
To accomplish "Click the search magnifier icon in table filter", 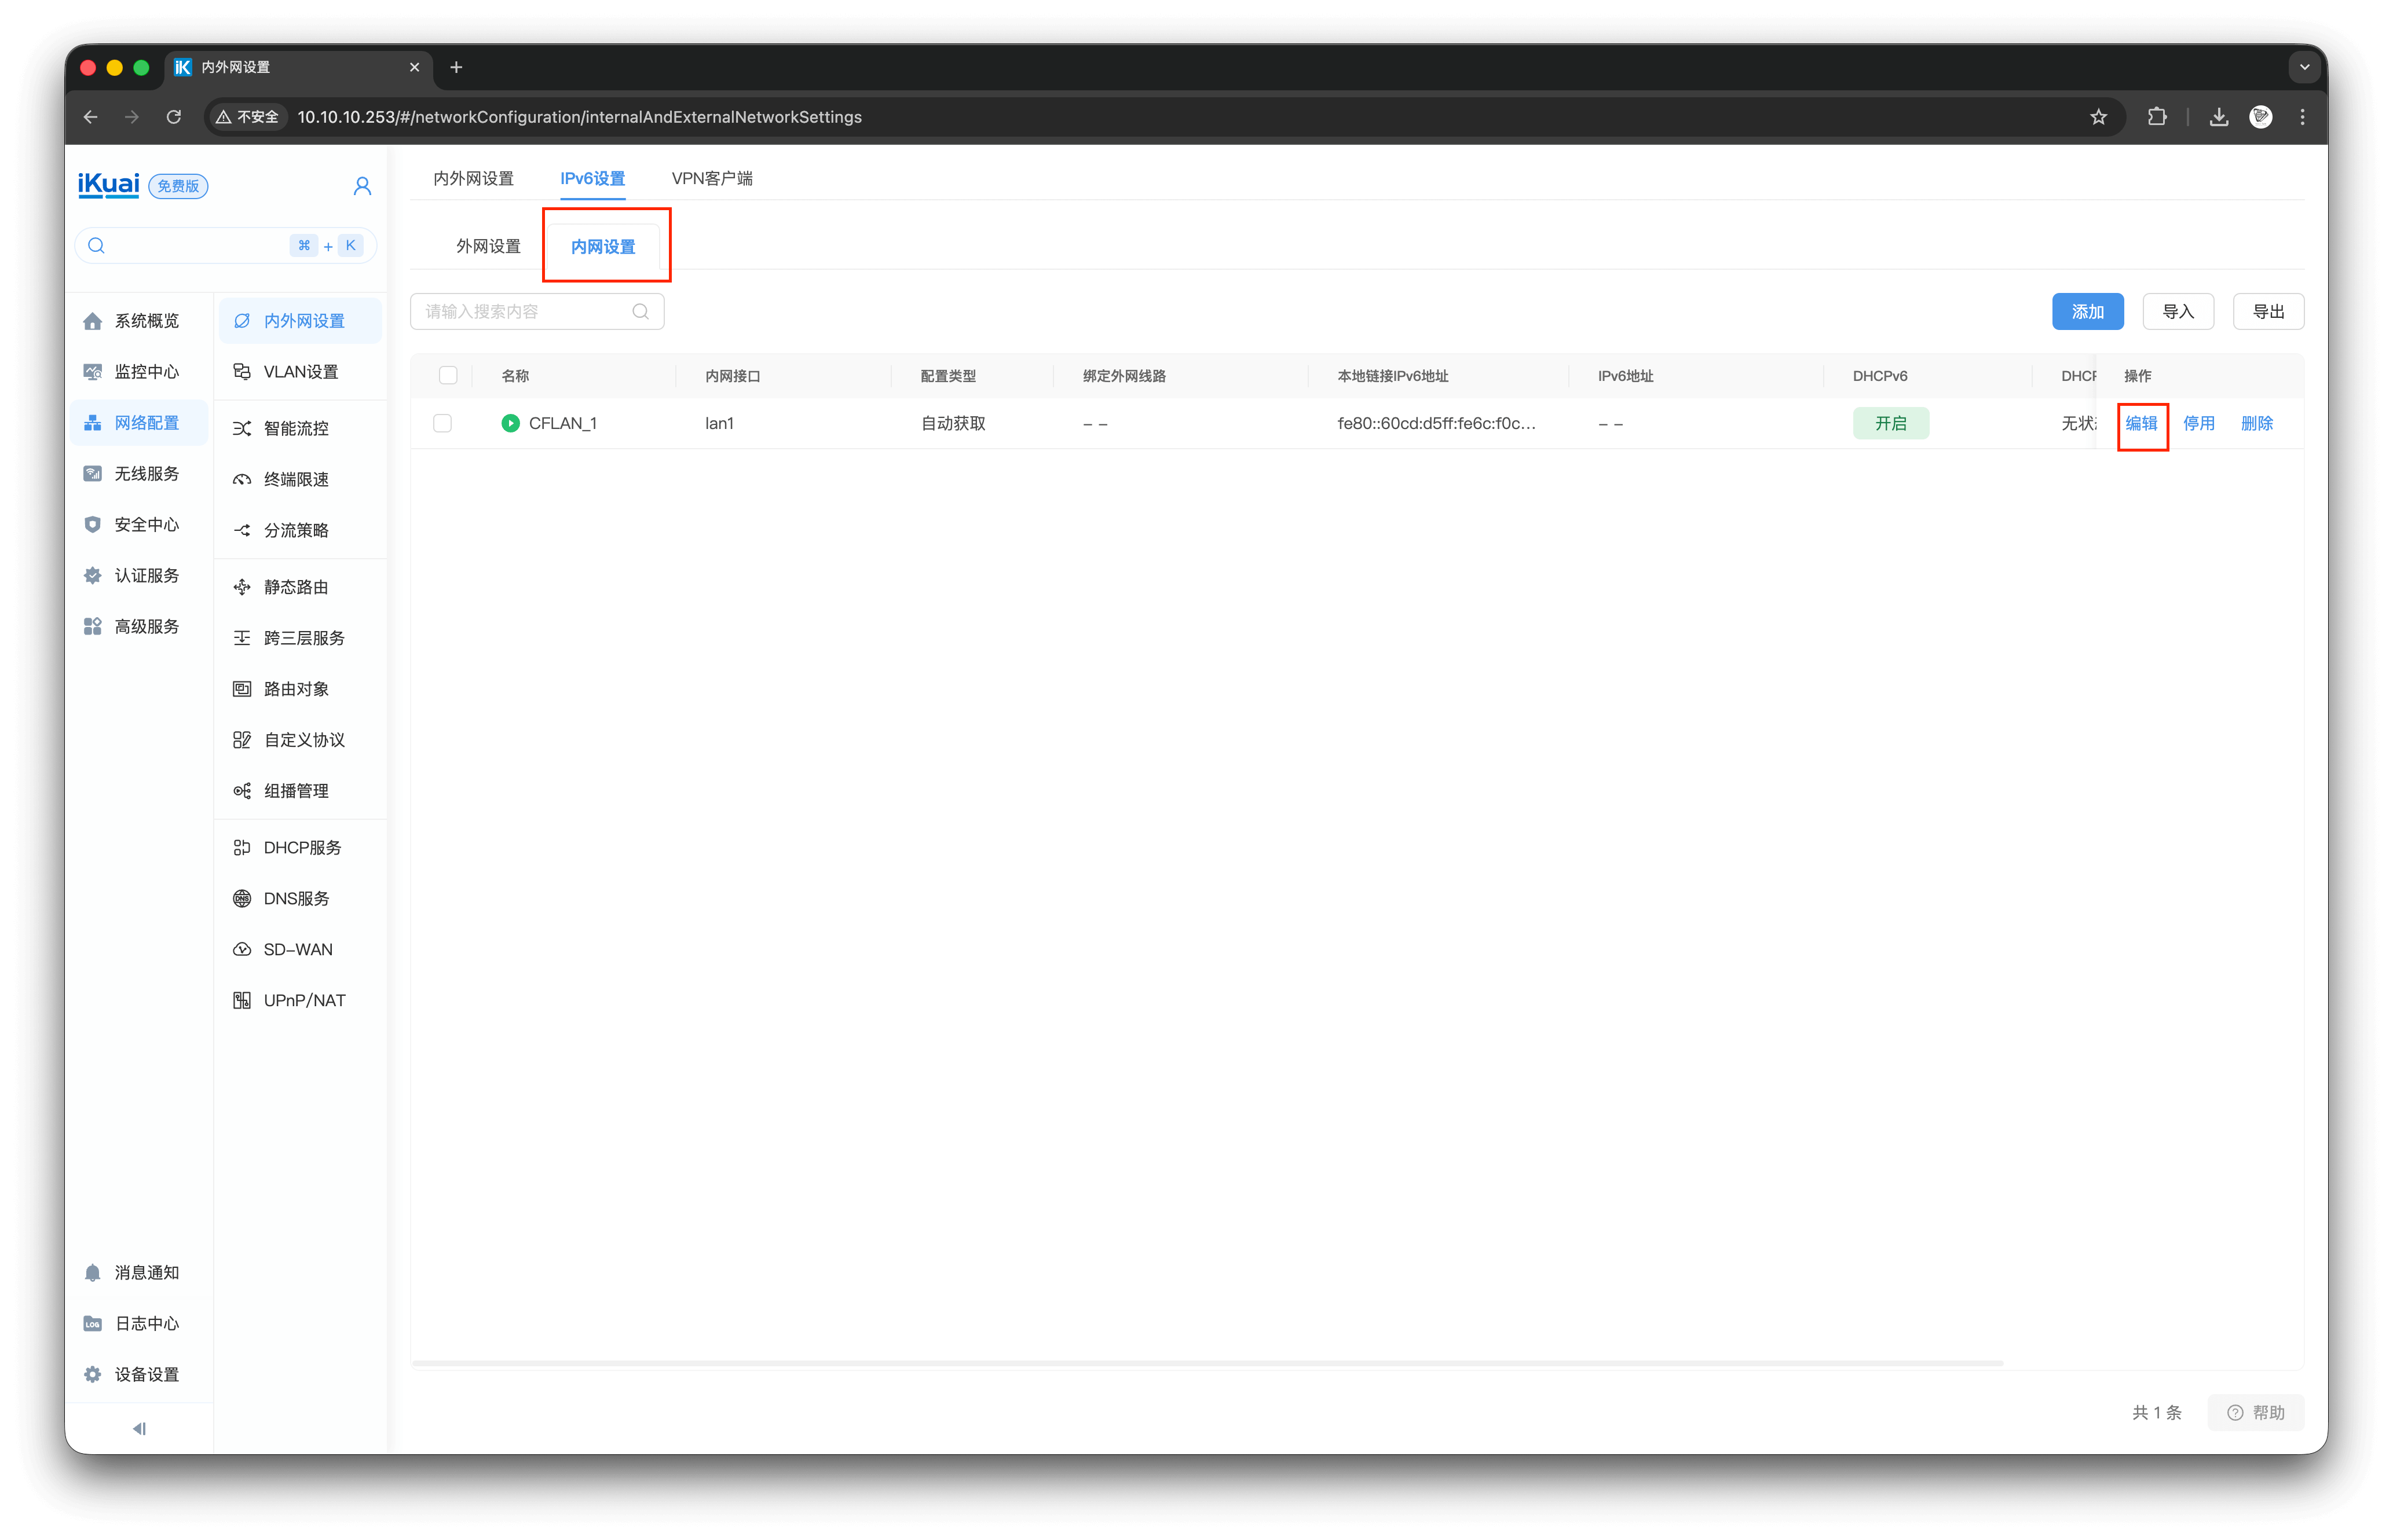I will pos(641,312).
